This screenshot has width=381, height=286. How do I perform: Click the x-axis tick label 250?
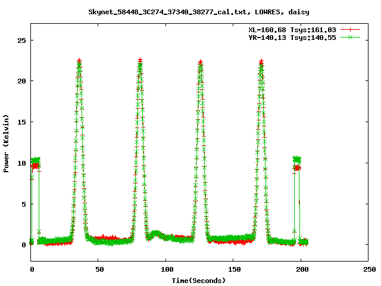pyautogui.click(x=369, y=269)
